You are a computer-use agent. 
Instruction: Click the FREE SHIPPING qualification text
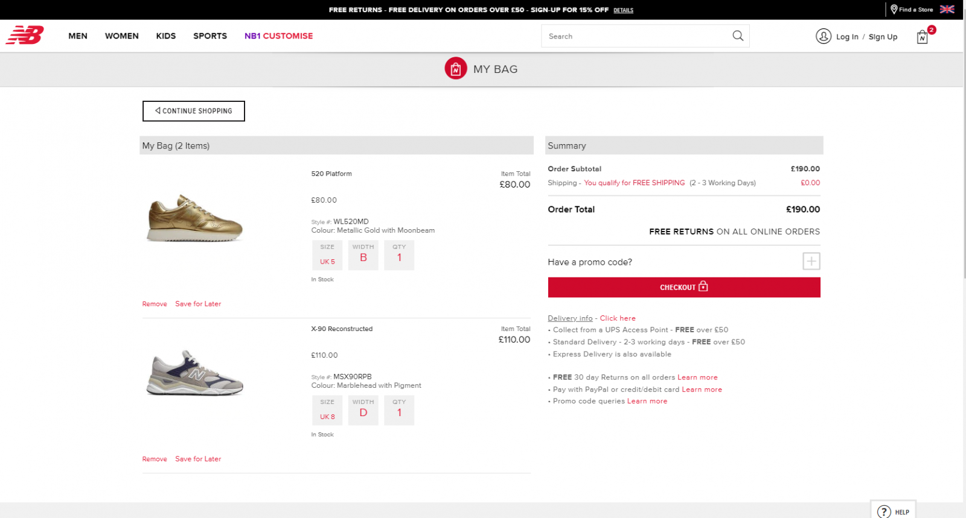click(635, 183)
